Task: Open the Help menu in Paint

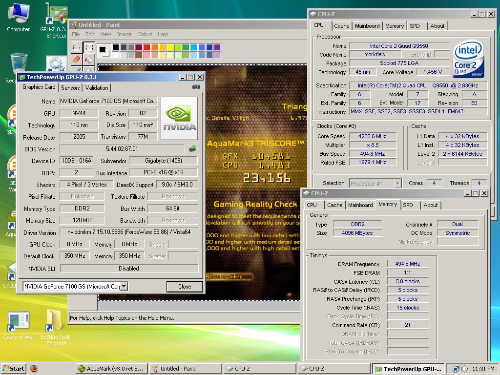Action: 163,34
